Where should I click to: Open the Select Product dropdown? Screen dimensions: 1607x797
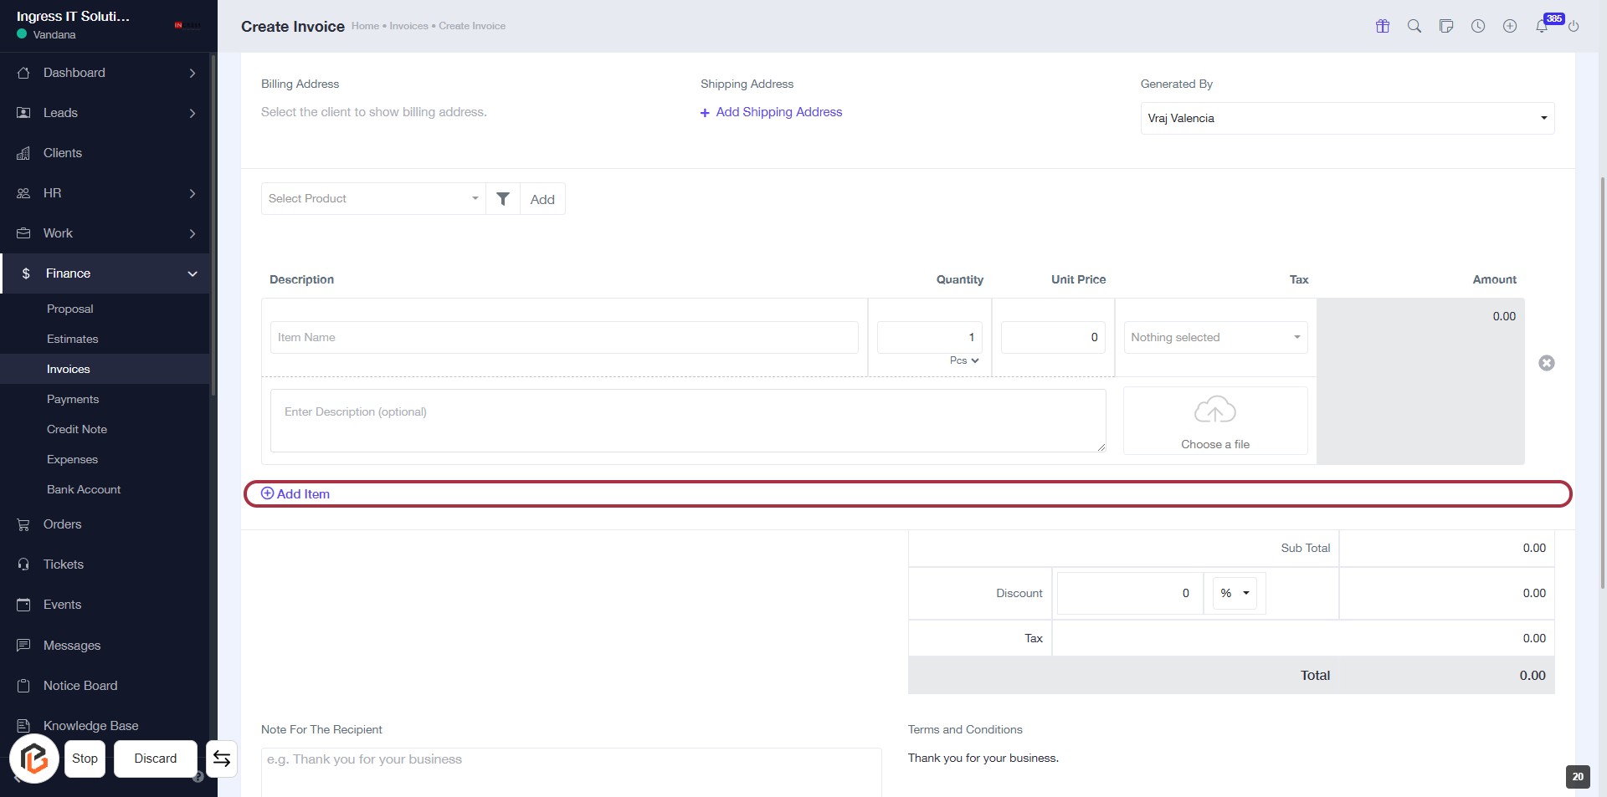coord(373,199)
